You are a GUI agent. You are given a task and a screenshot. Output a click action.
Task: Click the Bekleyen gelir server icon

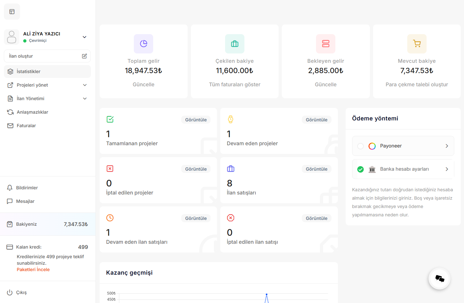326,44
